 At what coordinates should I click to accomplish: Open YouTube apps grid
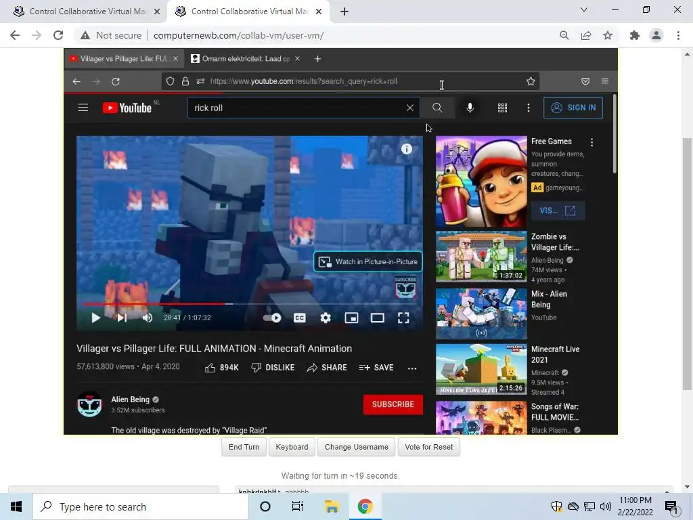coord(503,108)
